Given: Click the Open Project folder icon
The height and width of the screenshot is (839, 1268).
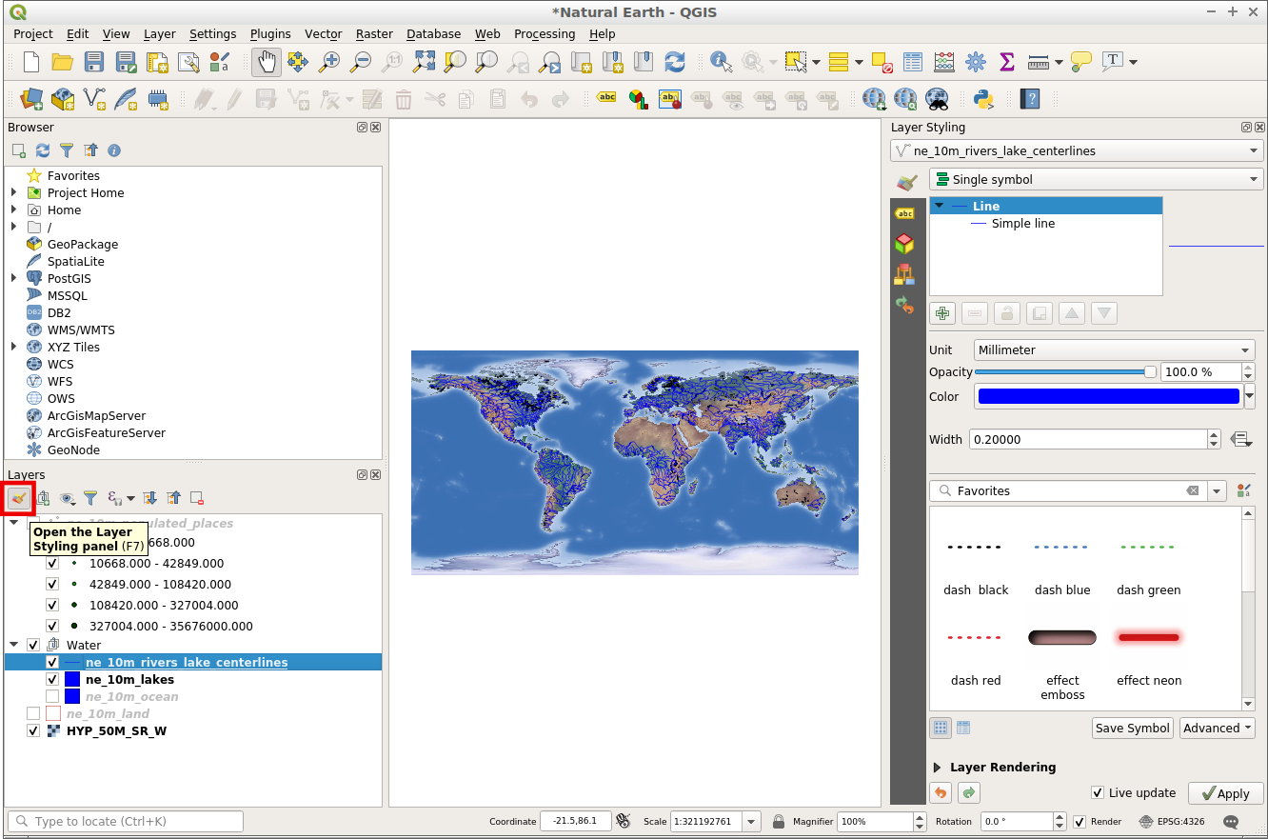Looking at the screenshot, I should [x=63, y=63].
